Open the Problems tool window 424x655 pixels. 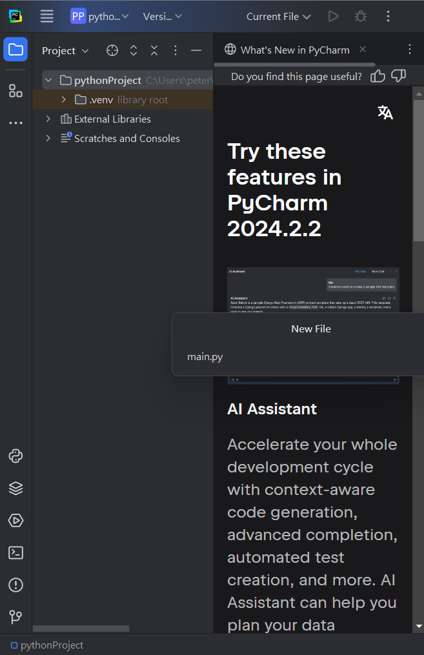coord(16,585)
